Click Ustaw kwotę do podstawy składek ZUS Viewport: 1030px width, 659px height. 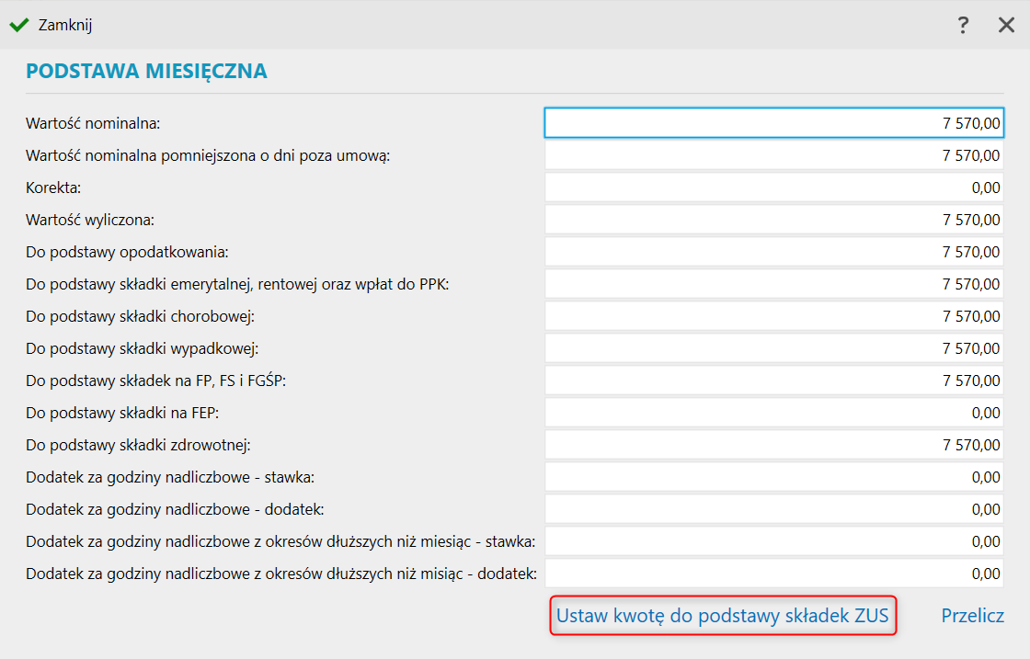pos(722,616)
